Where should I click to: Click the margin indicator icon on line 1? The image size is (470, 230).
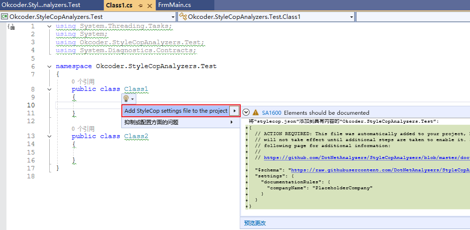tap(11, 27)
